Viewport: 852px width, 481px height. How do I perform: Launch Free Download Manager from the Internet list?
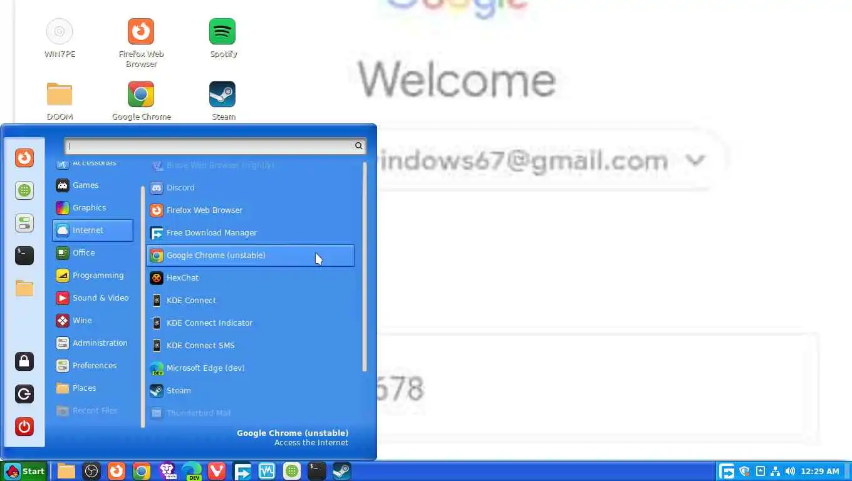click(x=251, y=233)
